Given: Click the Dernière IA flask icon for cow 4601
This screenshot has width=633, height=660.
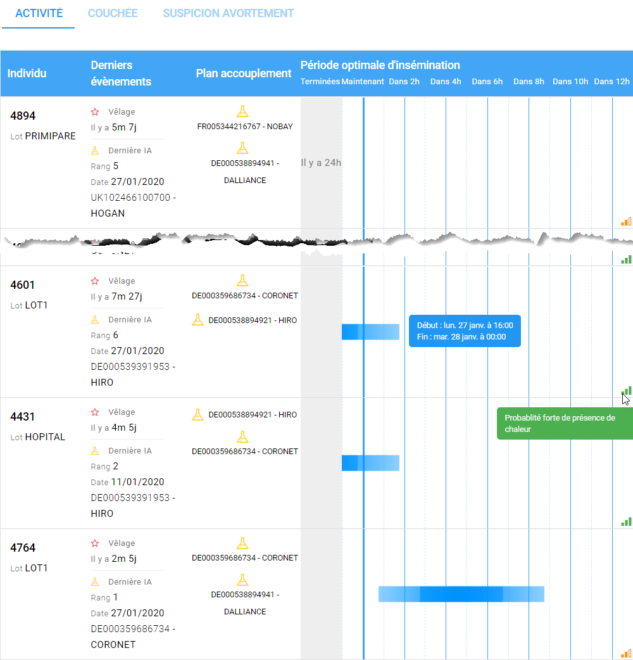Looking at the screenshot, I should click(95, 320).
